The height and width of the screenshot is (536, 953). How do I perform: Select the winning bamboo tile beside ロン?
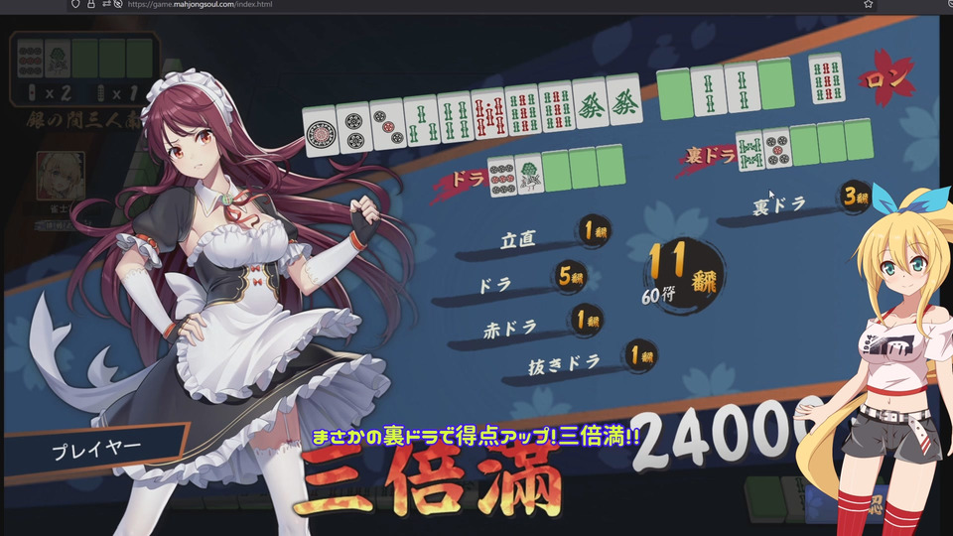point(827,78)
